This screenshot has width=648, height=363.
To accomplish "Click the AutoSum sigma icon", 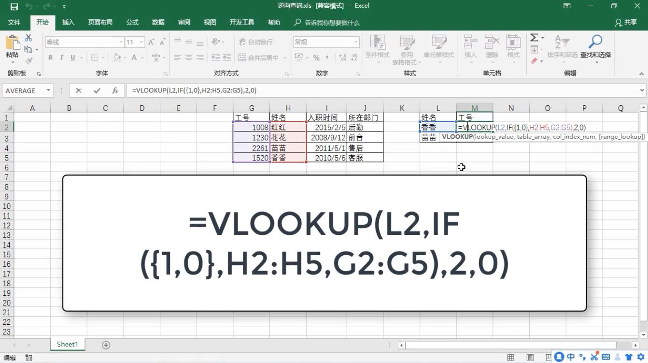I will 534,38.
